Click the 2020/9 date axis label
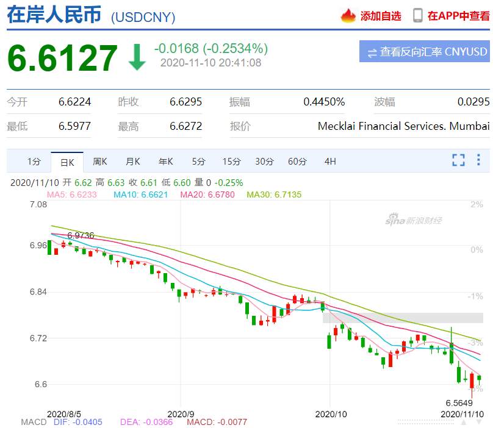 pyautogui.click(x=181, y=414)
